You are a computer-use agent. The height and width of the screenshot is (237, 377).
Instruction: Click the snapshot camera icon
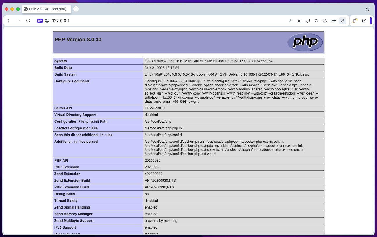coord(299,21)
